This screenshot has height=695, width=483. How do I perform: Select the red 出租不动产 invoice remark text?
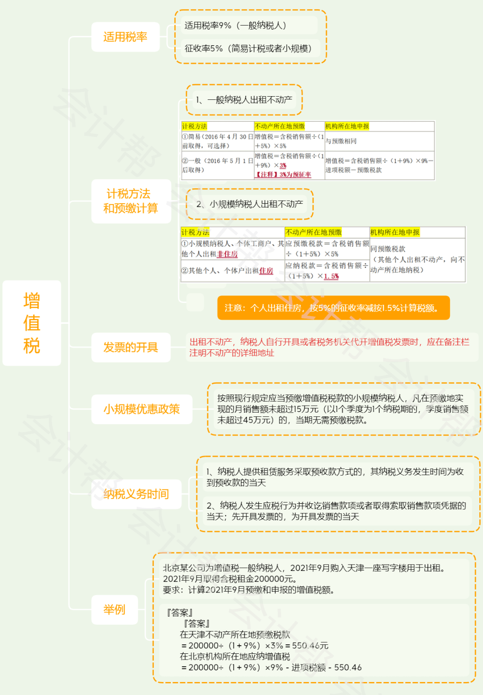pos(330,347)
